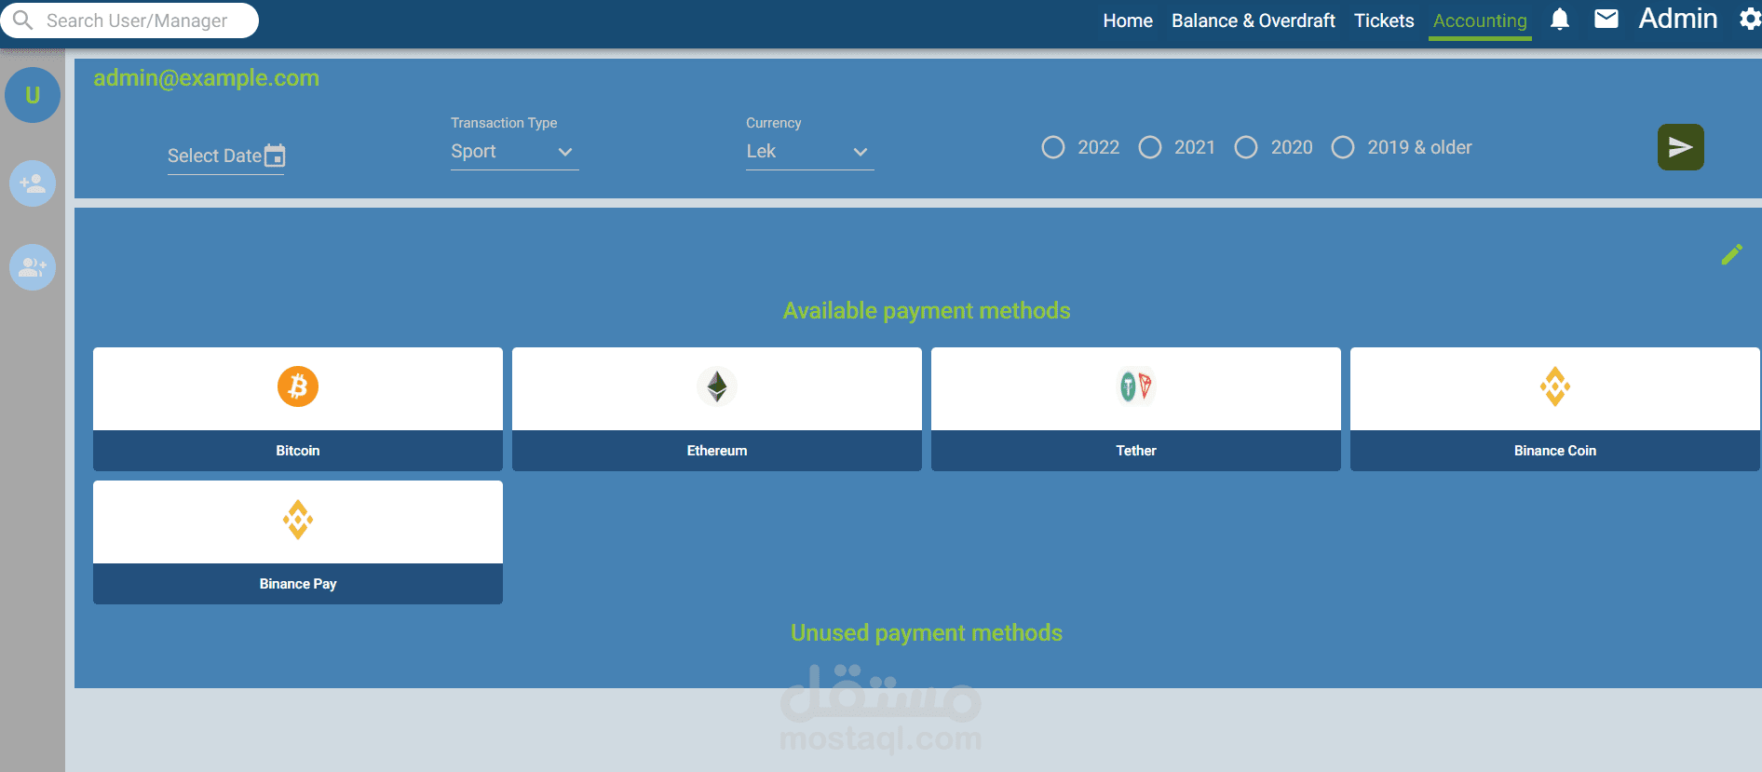Click the Binance Pay label bar
This screenshot has width=1762, height=772.
298,584
